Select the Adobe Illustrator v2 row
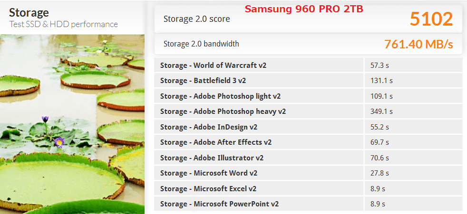 pyautogui.click(x=212, y=158)
